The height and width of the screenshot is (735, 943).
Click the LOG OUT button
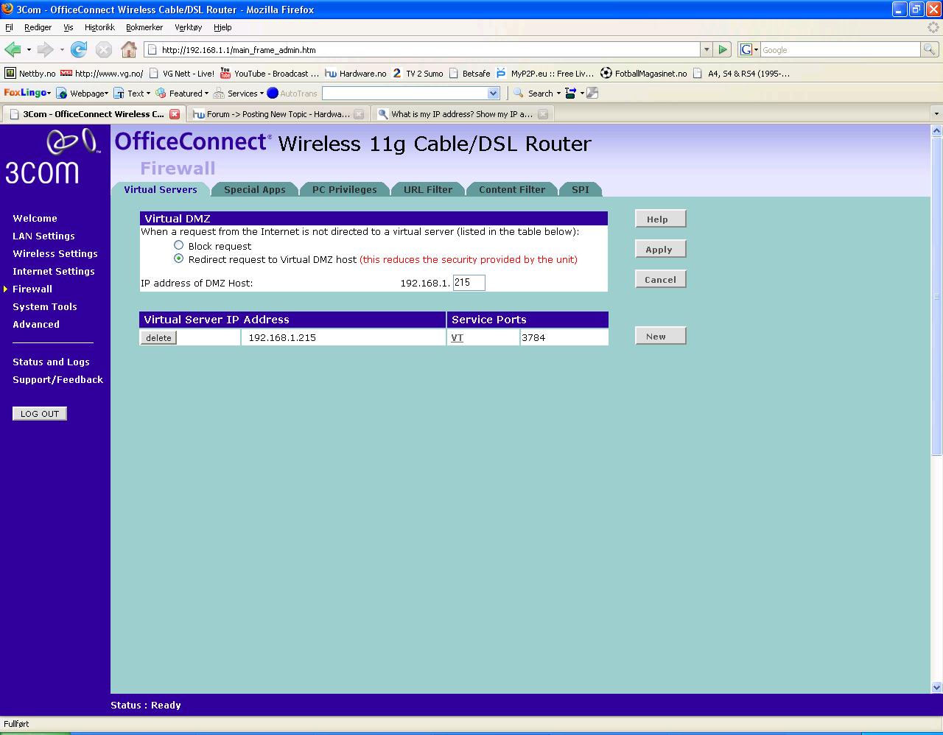click(x=40, y=413)
